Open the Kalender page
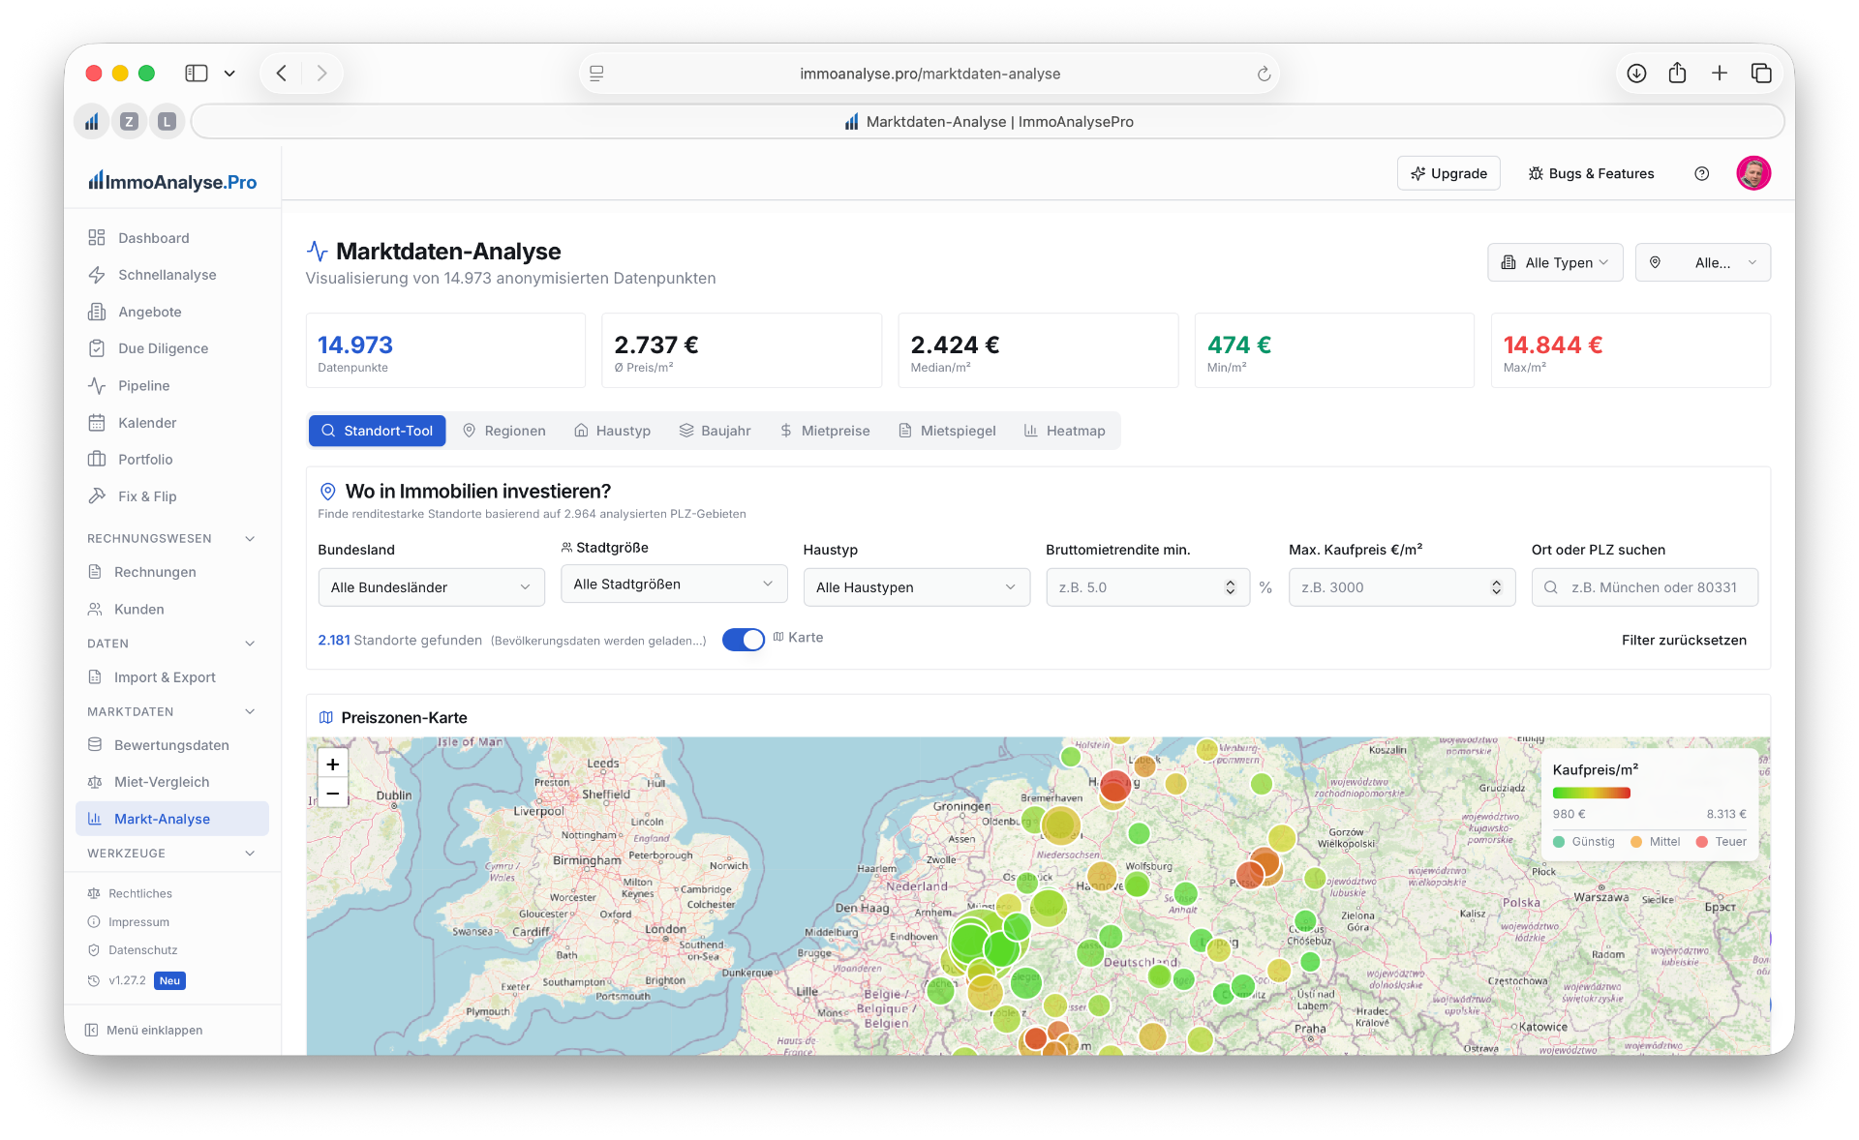This screenshot has width=1859, height=1140. point(172,423)
